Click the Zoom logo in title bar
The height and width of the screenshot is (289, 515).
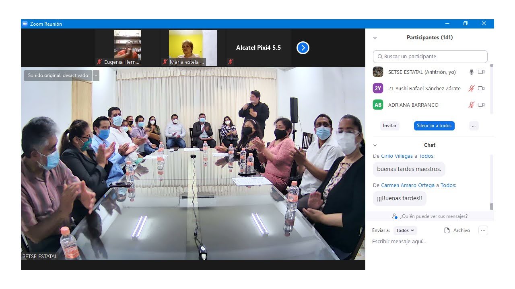25,24
